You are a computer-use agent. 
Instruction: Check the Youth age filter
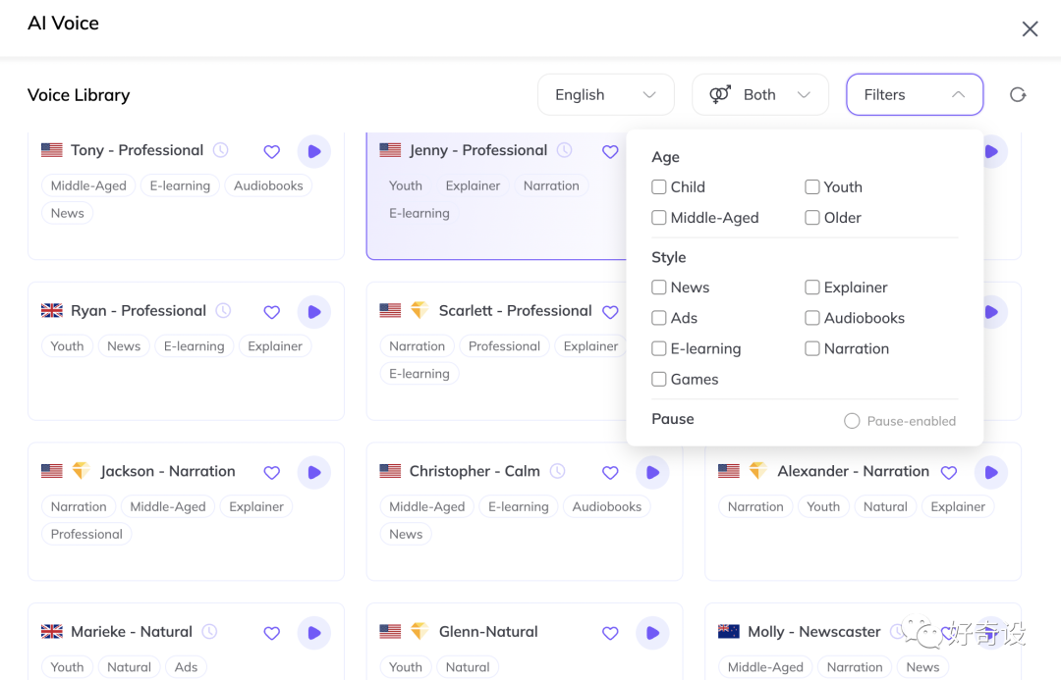coord(812,186)
